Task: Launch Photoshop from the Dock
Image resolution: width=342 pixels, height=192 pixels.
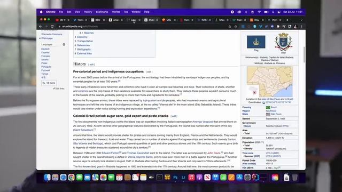Action: 175,178
